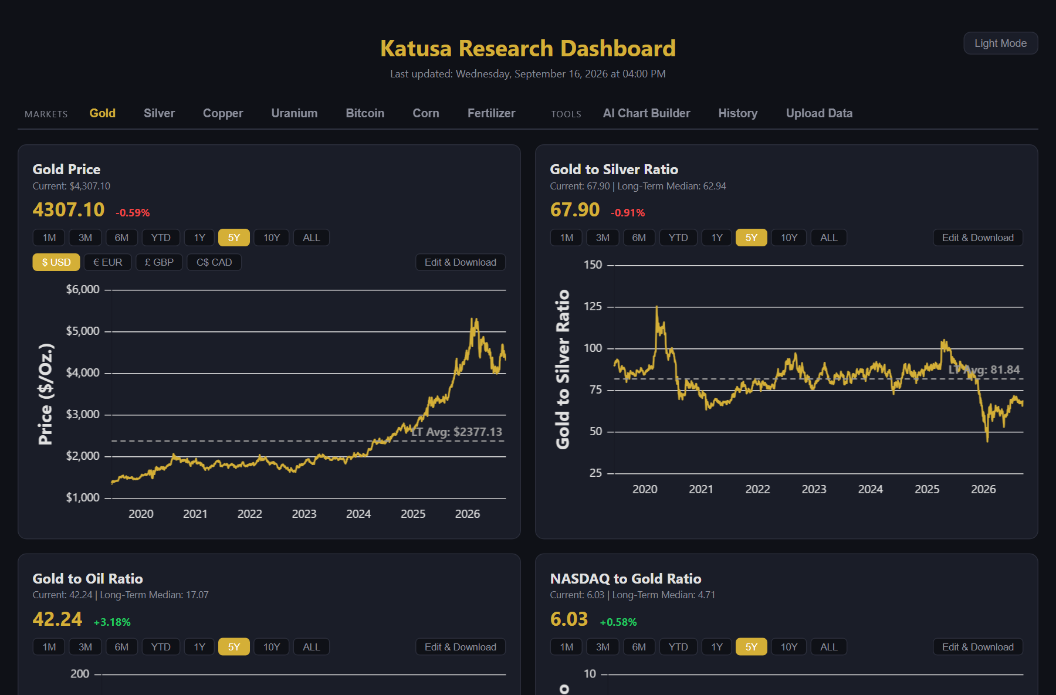1056x695 pixels.
Task: Click Edit & Download on NASDAQ to Gold Ratio
Action: (978, 647)
